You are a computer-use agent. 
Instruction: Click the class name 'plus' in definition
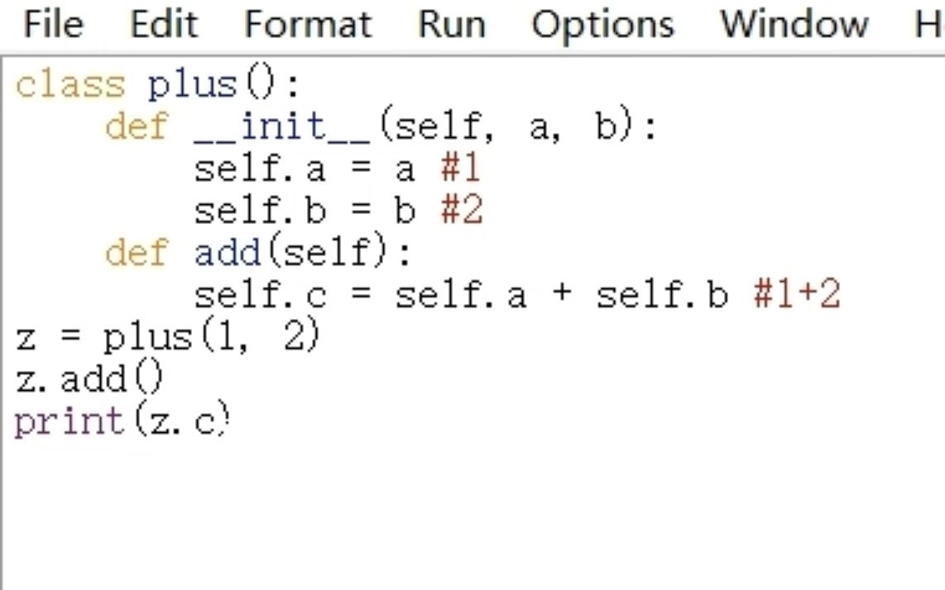tap(192, 85)
